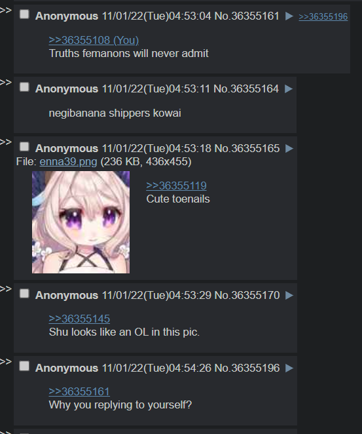The image size is (362, 434).
Task: Open post menu arrow for No.36355165
Action: click(289, 149)
